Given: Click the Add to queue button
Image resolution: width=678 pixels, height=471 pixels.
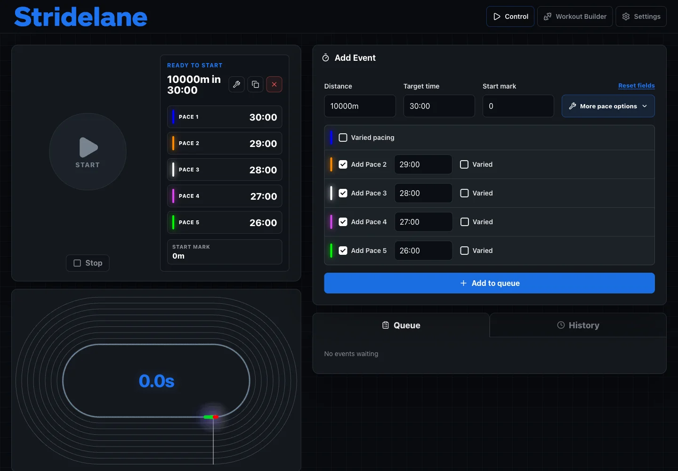Looking at the screenshot, I should tap(489, 283).
